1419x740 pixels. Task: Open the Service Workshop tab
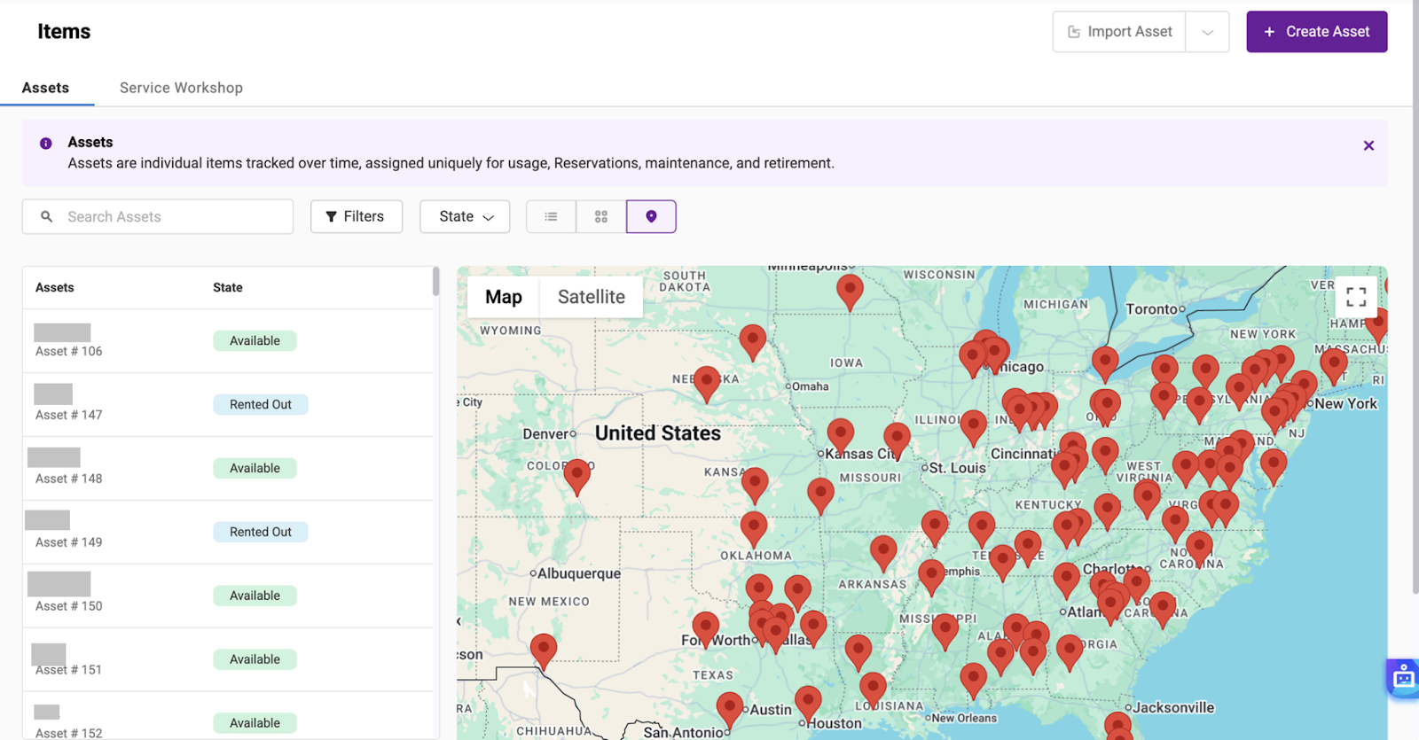click(x=181, y=88)
